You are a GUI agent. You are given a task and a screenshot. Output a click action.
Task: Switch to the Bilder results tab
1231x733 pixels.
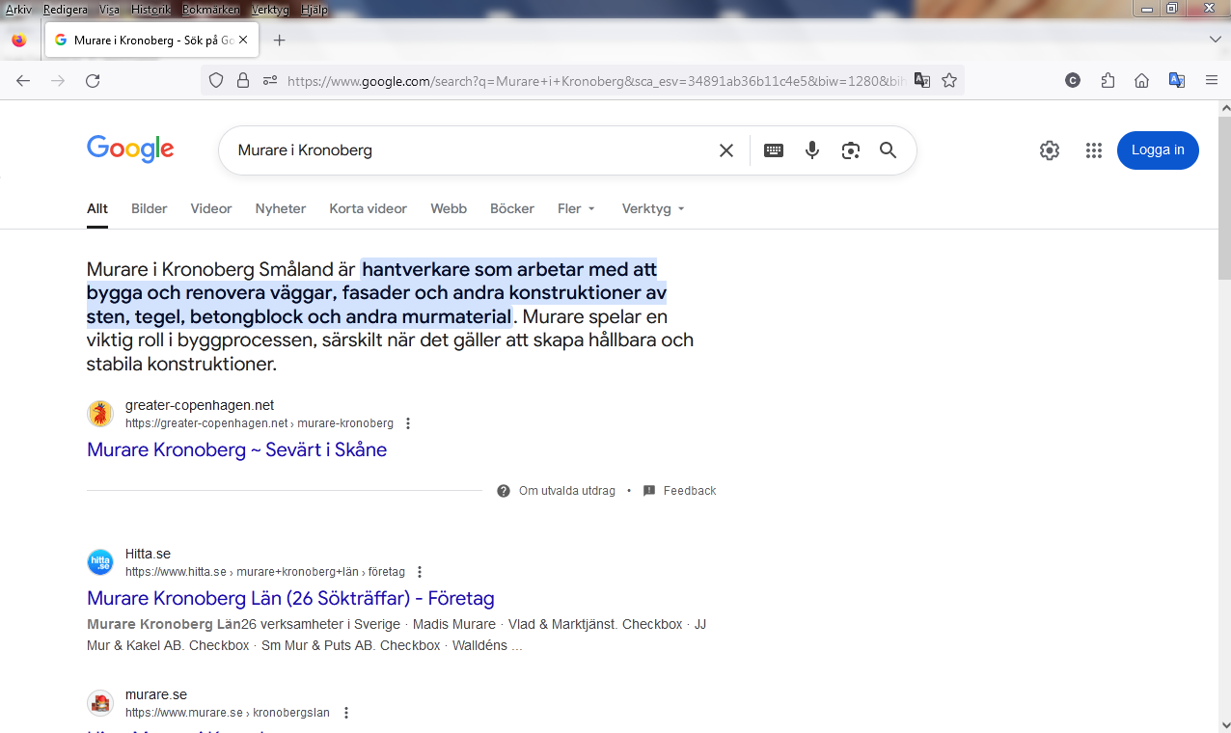pyautogui.click(x=150, y=208)
